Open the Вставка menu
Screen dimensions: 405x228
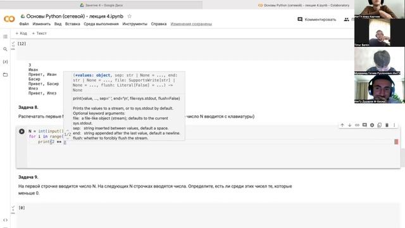pyautogui.click(x=72, y=24)
